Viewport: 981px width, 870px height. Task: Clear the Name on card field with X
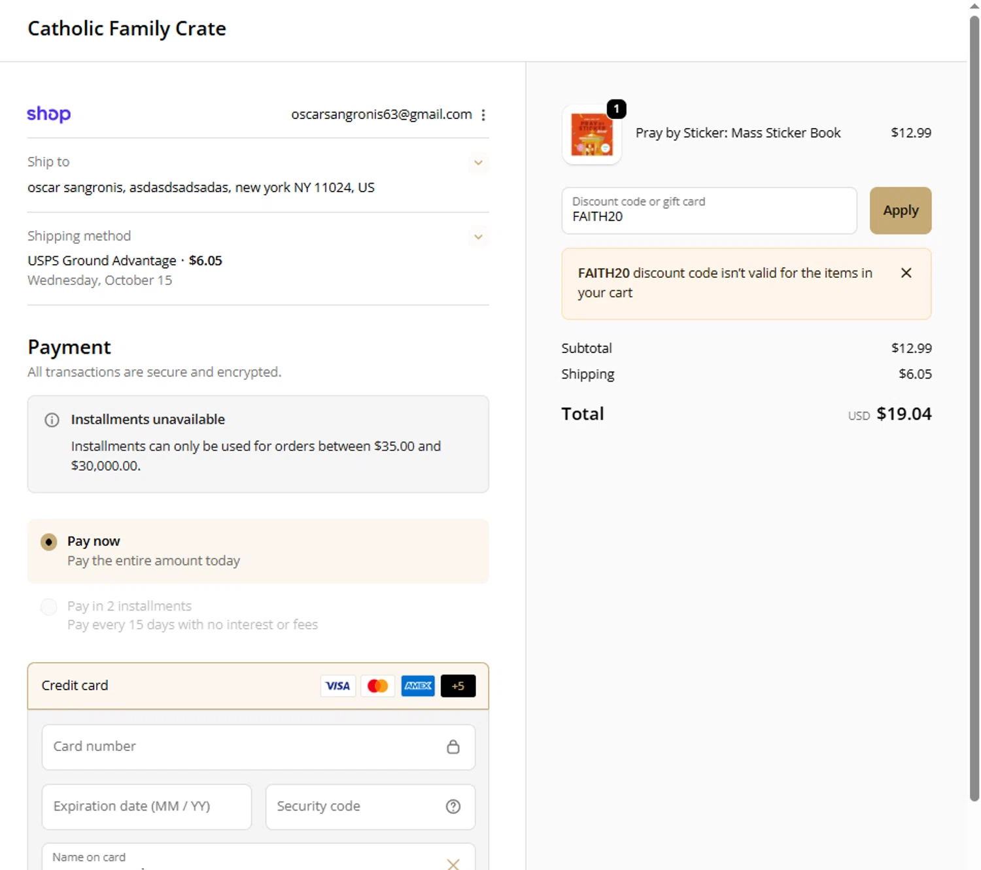(453, 864)
